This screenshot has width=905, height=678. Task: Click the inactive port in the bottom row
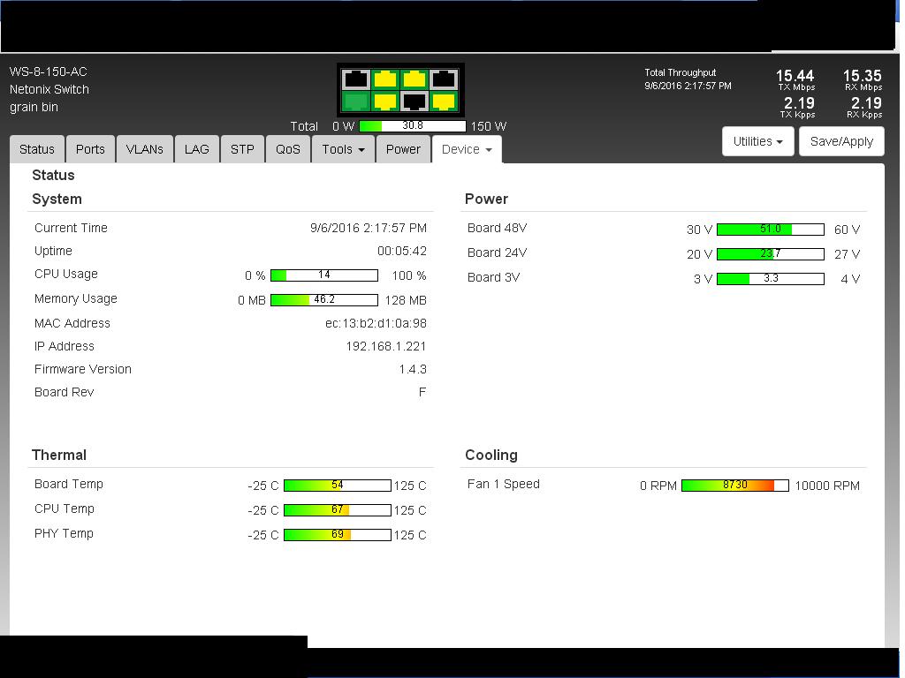414,102
